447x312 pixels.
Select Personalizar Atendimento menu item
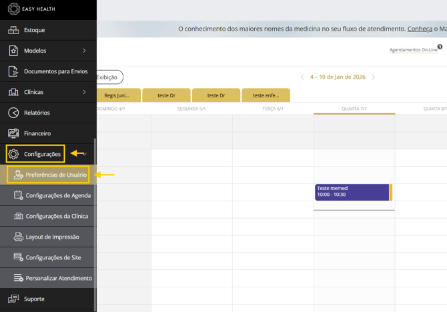59,278
